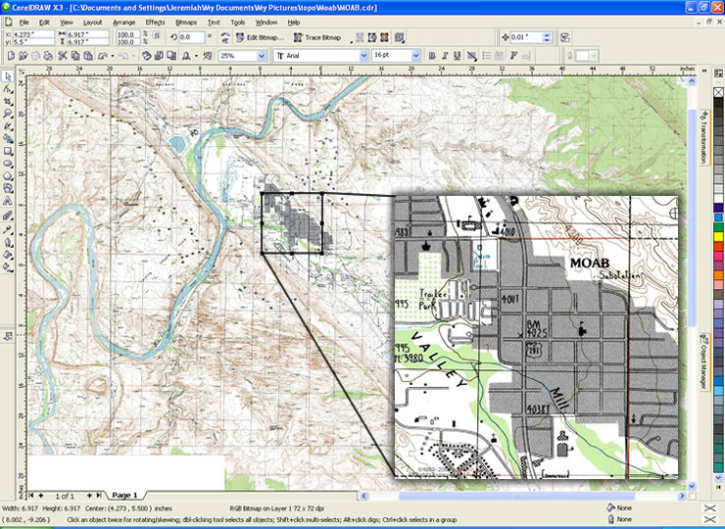Open the Bitmaps menu

[185, 22]
